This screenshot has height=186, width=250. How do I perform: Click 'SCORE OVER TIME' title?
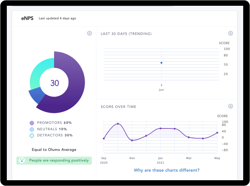pyautogui.click(x=118, y=107)
